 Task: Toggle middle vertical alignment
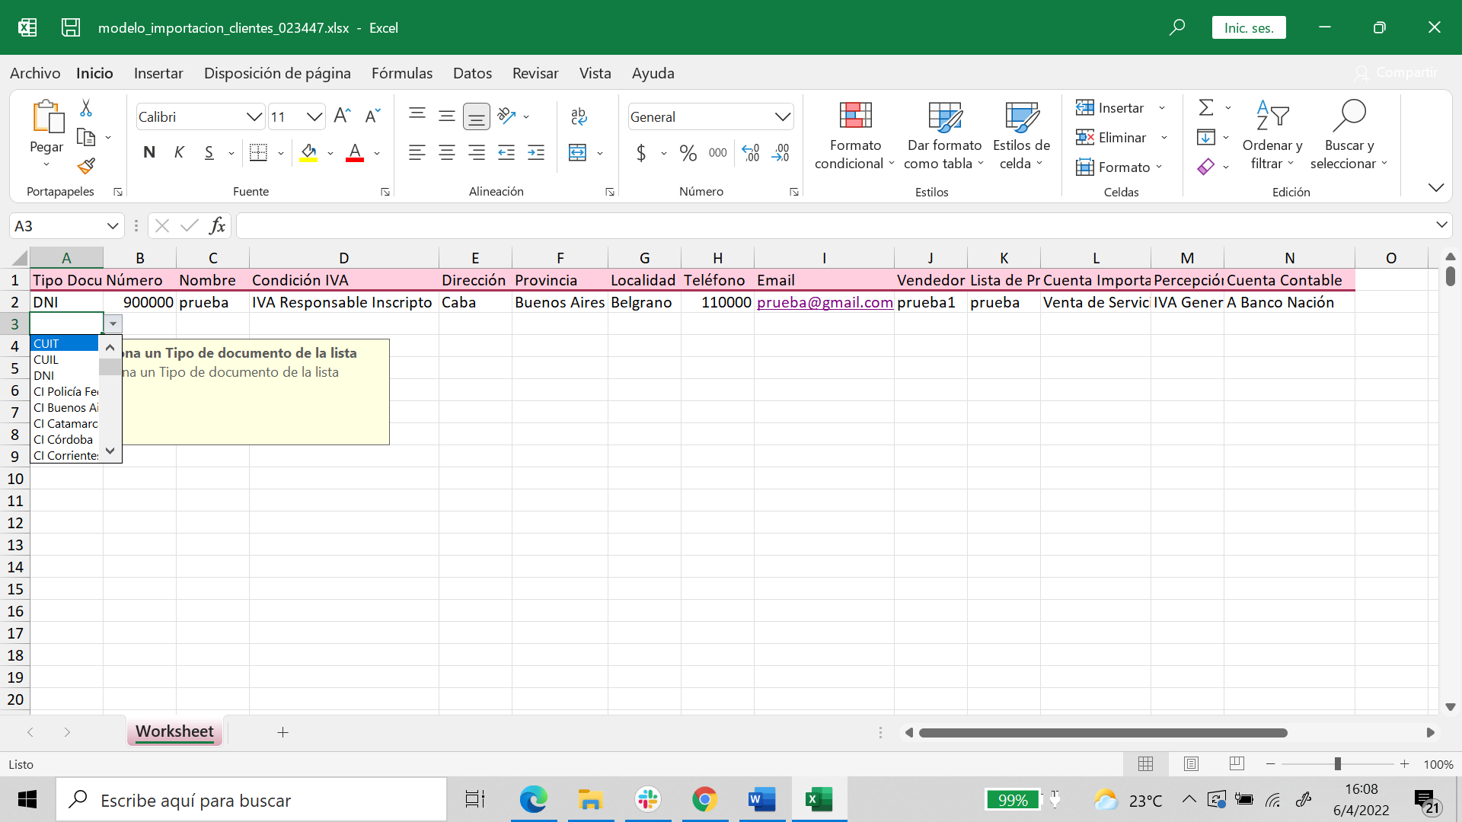[447, 116]
